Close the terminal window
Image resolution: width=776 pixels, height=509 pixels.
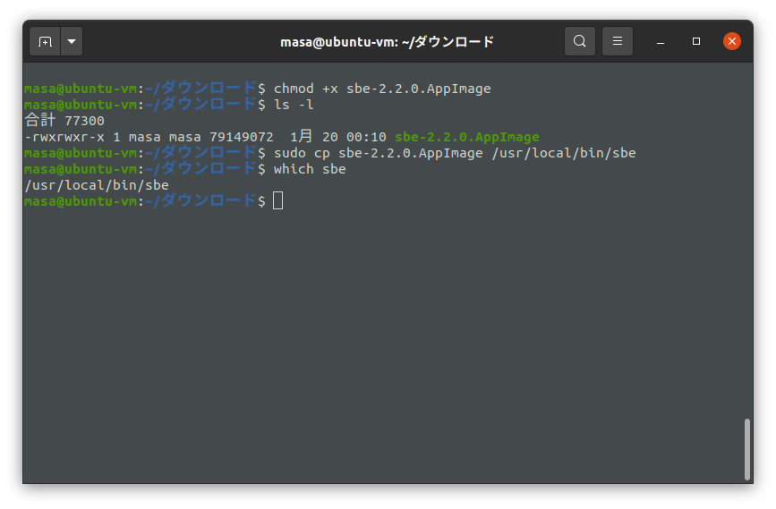tap(732, 41)
